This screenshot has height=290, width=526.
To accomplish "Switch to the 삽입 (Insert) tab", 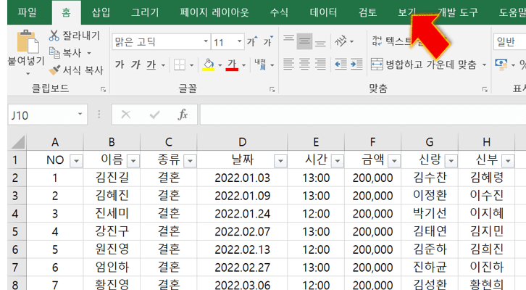I will [101, 12].
